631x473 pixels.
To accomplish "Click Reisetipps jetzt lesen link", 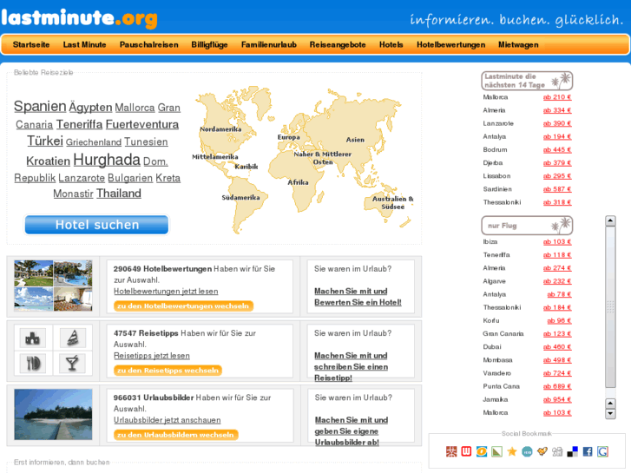I will tap(152, 356).
